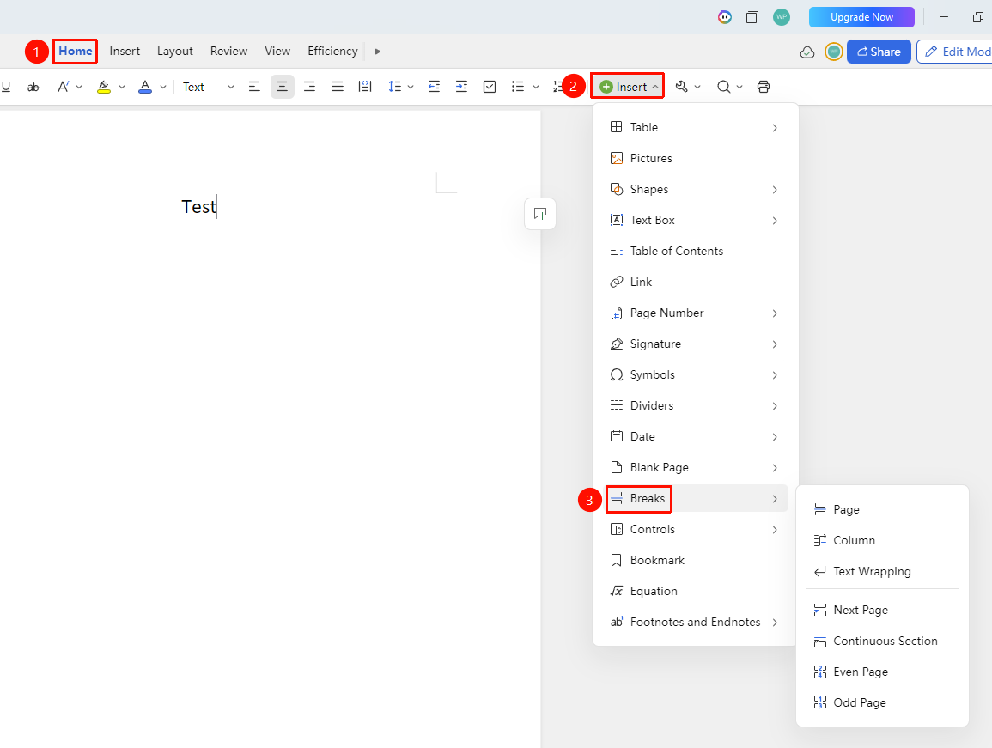Click the distributed alignment icon
Viewport: 992px width, 748px height.
tap(365, 87)
